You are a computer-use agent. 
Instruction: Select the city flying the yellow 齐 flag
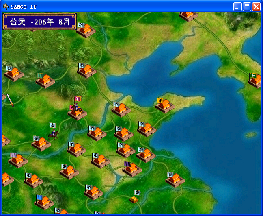[x=165, y=106]
